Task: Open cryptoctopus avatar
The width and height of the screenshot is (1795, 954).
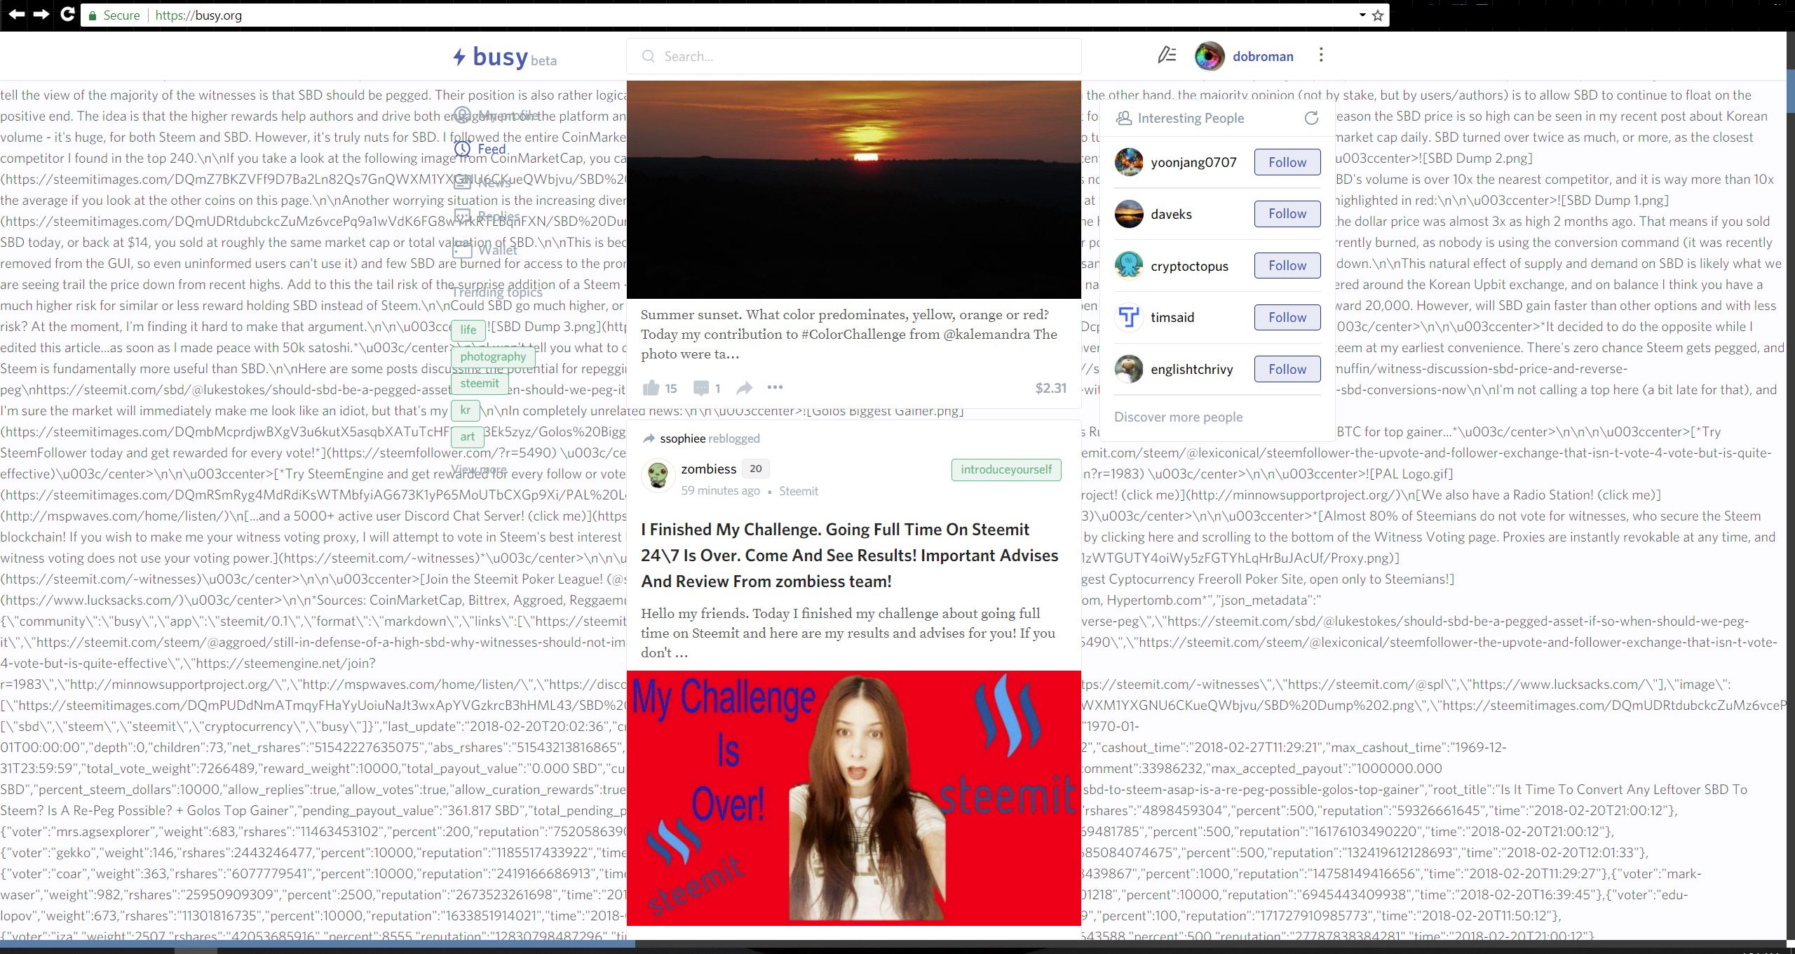Action: coord(1129,265)
